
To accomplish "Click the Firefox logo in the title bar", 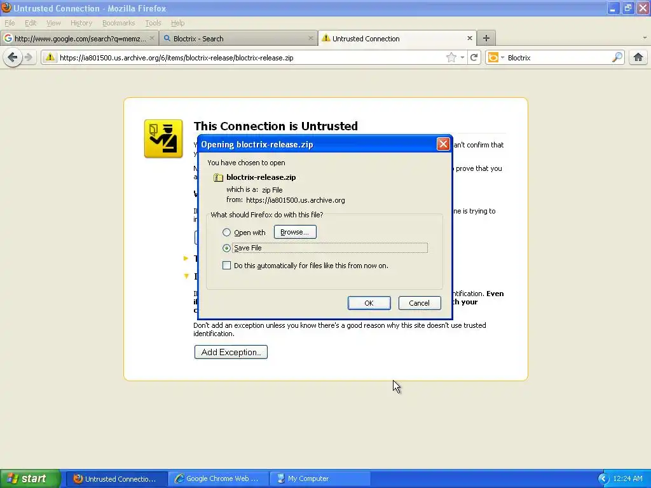I will click(x=6, y=8).
